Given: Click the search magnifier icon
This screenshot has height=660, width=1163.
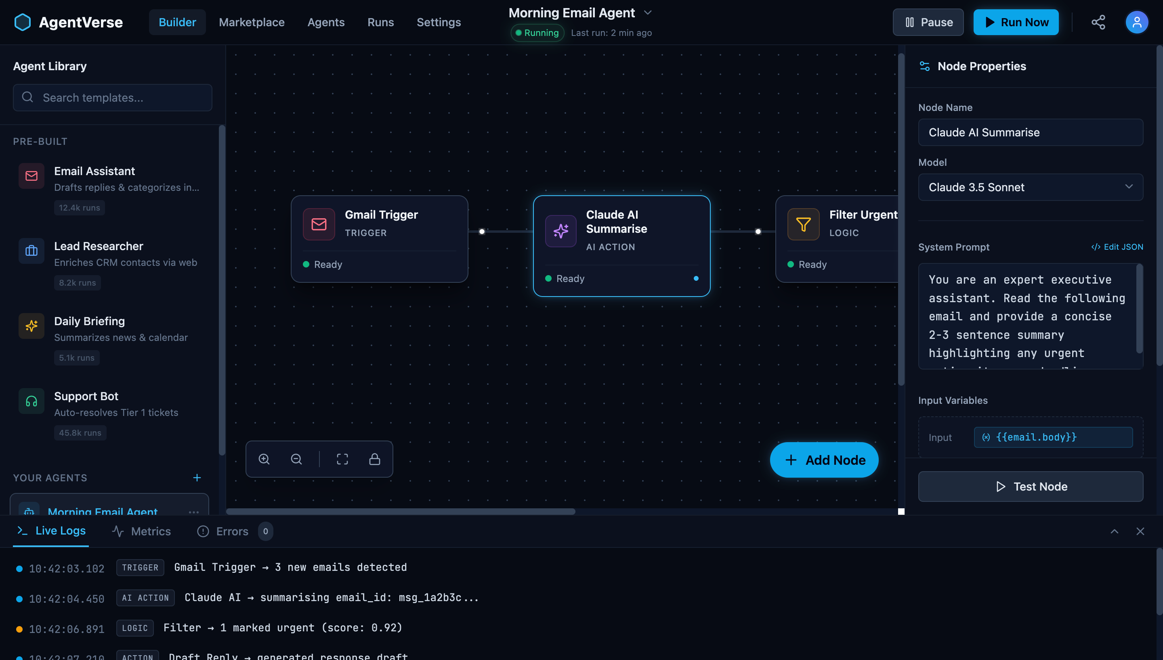Looking at the screenshot, I should click(x=28, y=97).
